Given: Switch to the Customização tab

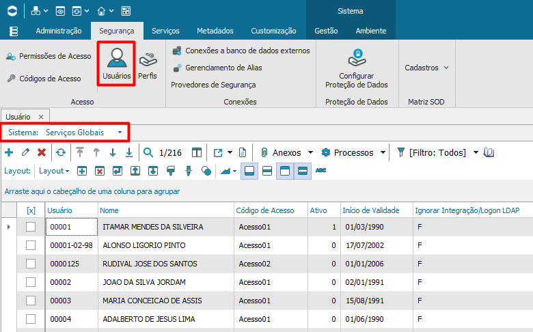Looking at the screenshot, I should pyautogui.click(x=273, y=31).
